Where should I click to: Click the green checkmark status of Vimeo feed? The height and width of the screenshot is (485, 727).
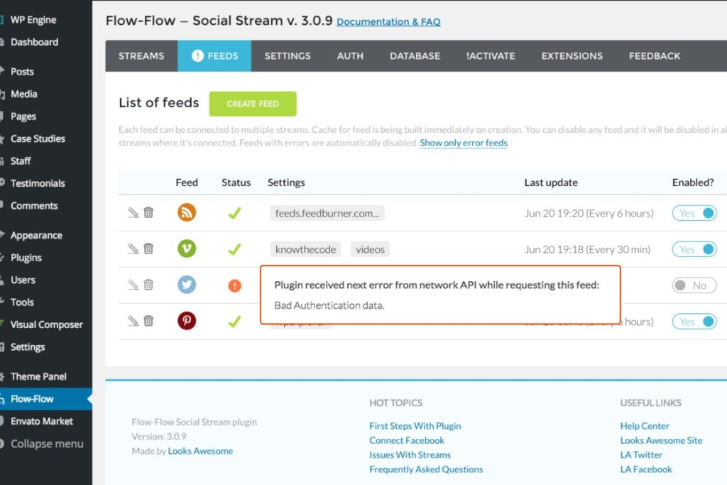234,249
